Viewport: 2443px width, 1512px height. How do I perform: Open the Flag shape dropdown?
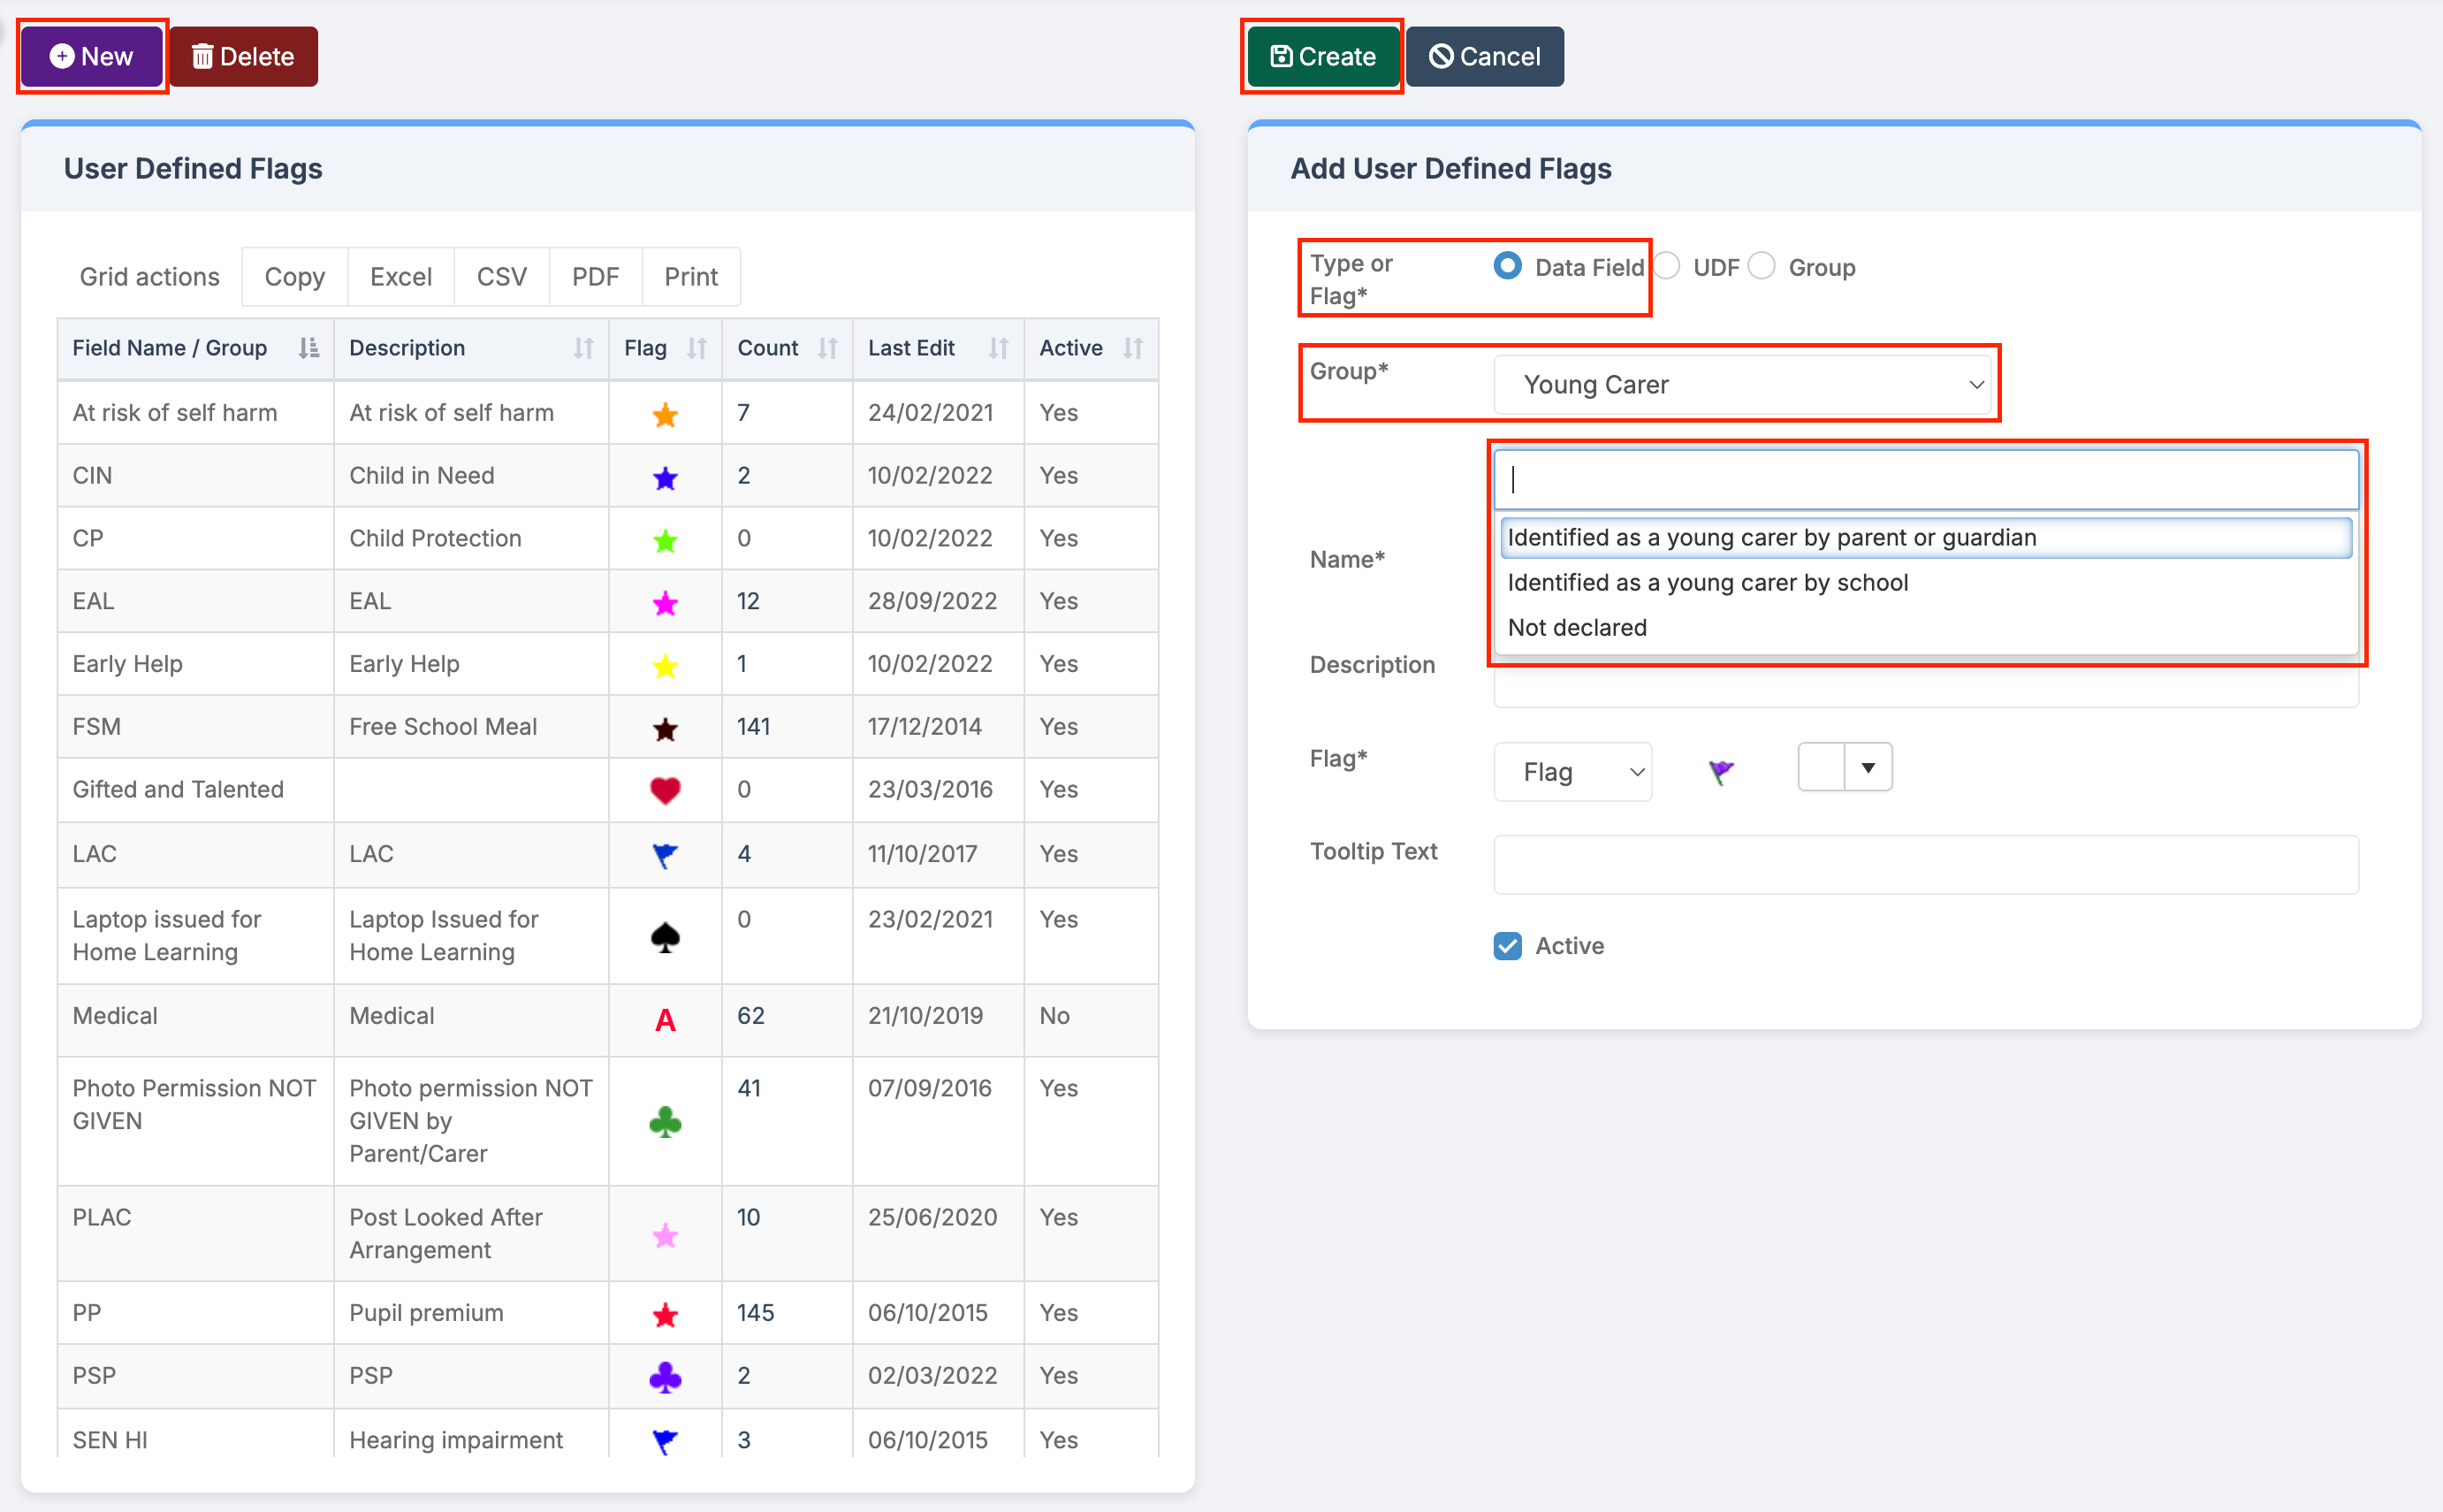pos(1572,772)
